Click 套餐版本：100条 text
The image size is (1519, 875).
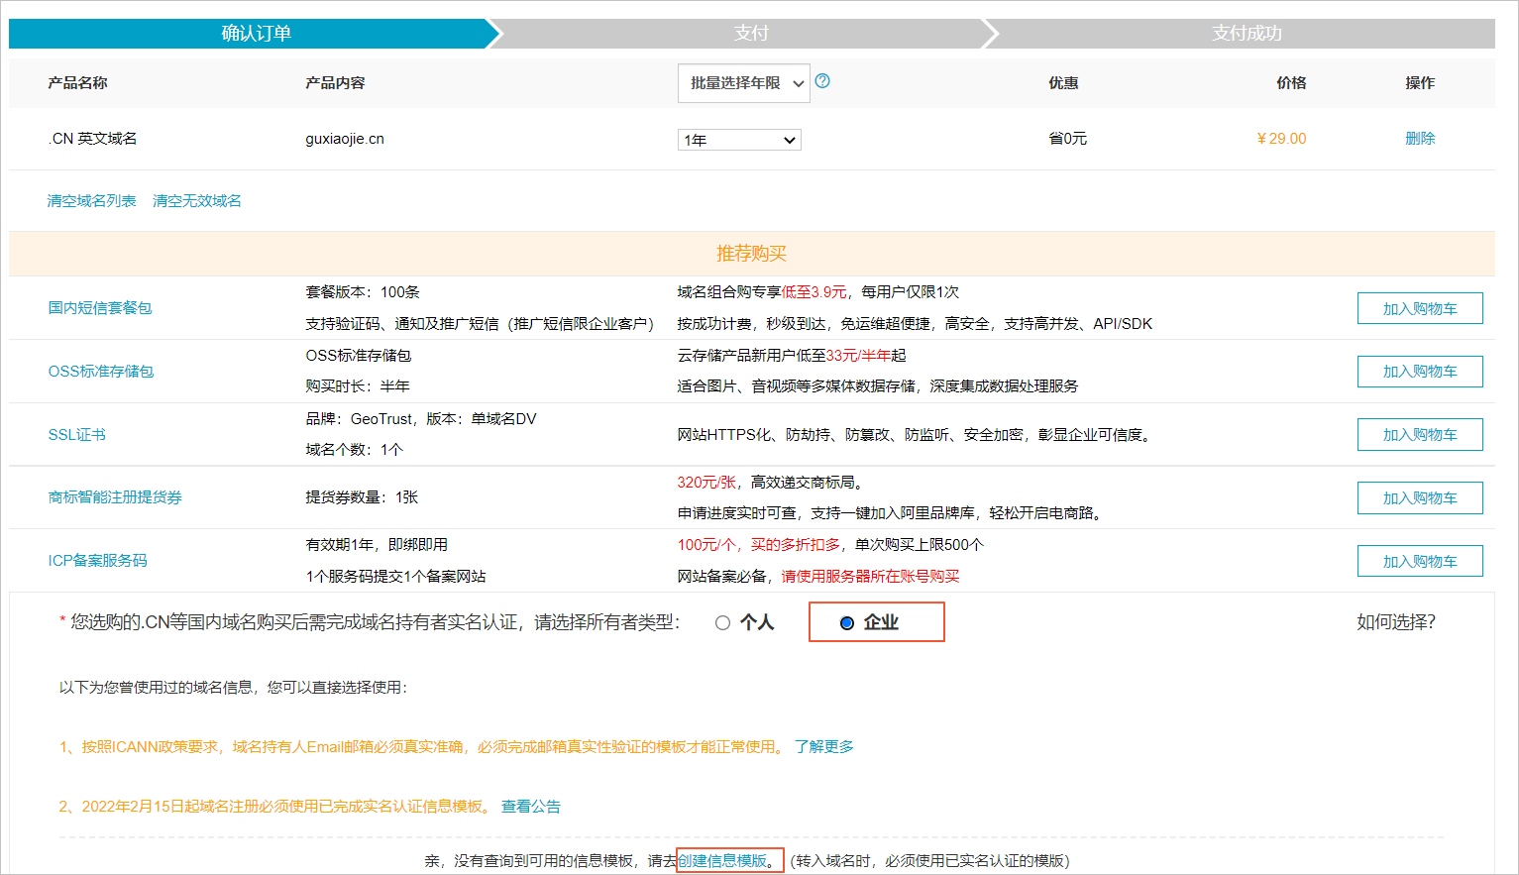tap(363, 292)
